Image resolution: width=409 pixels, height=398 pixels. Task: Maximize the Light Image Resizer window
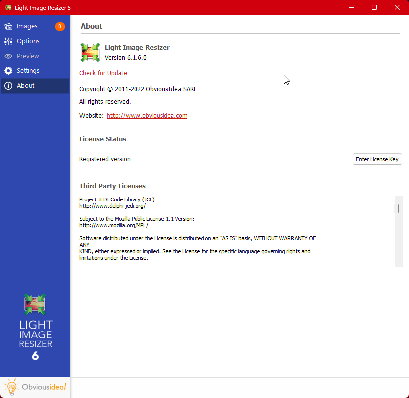pyautogui.click(x=374, y=8)
